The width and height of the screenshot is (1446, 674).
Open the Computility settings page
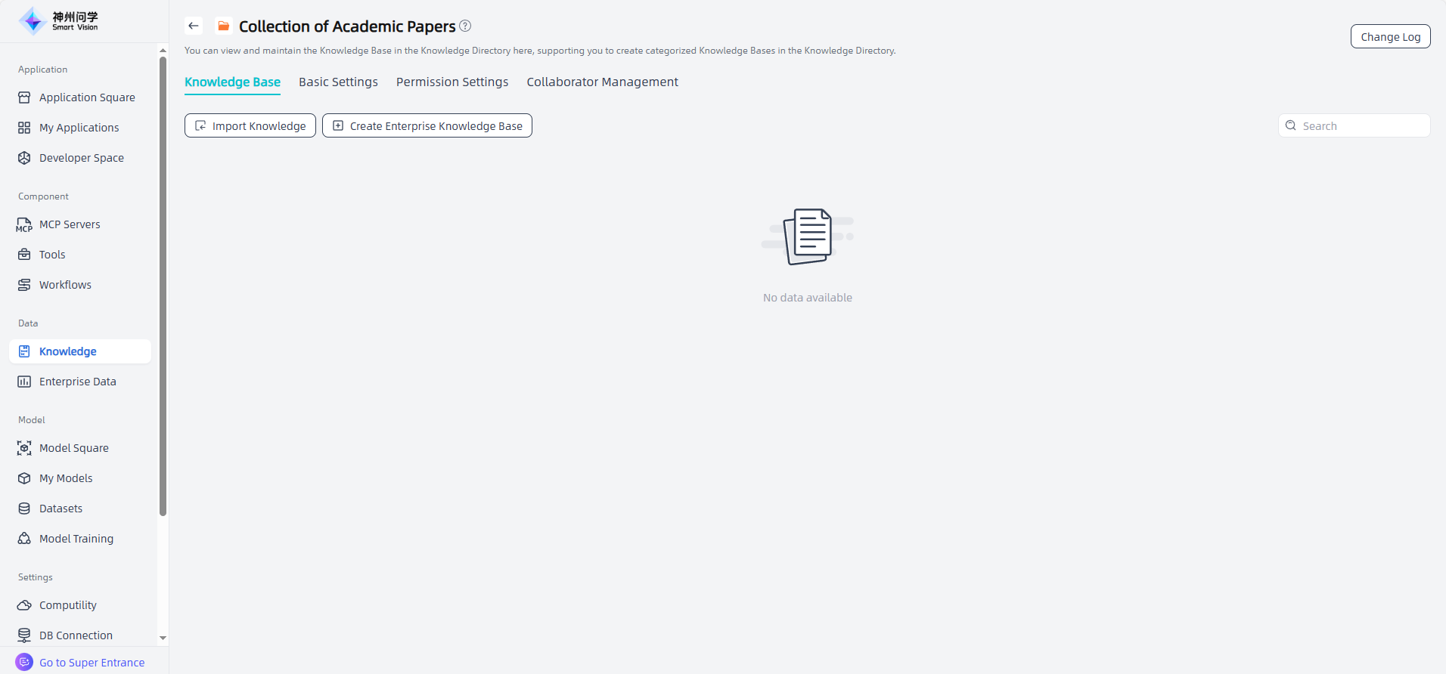[x=67, y=605]
